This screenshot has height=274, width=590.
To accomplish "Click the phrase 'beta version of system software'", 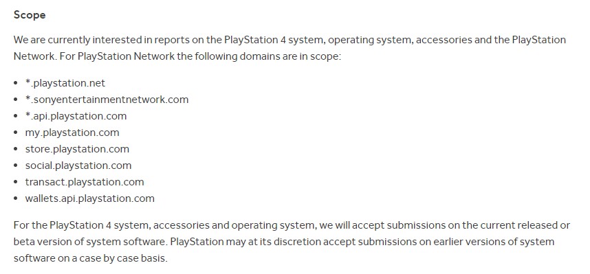I will point(89,242).
